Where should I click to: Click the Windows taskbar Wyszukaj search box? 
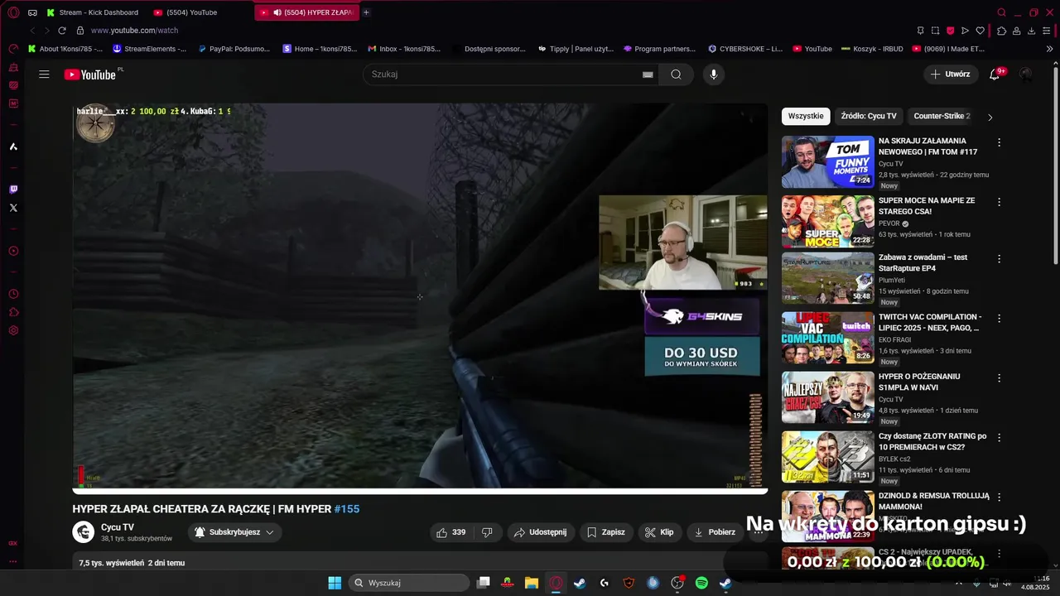coord(409,583)
